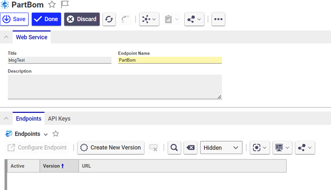Expand the Endpoints title dropdown arrow

46,134
